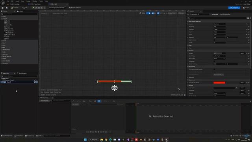Image resolution: width=252 pixels, height=142 pixels.
Task: Open Windows Start menu on taskbar
Action: (x=85, y=140)
